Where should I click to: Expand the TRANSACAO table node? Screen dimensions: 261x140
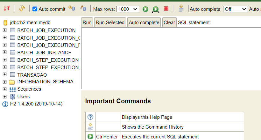pyautogui.click(x=4, y=75)
